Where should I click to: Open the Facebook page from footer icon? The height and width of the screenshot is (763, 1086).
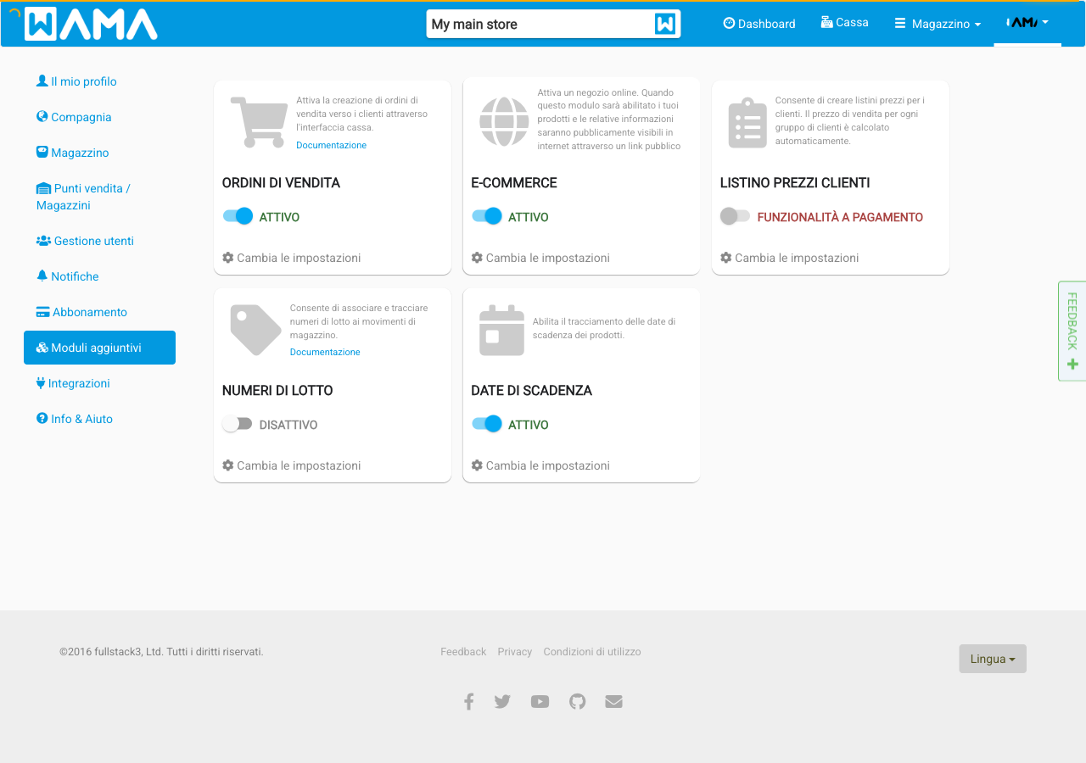pyautogui.click(x=468, y=701)
